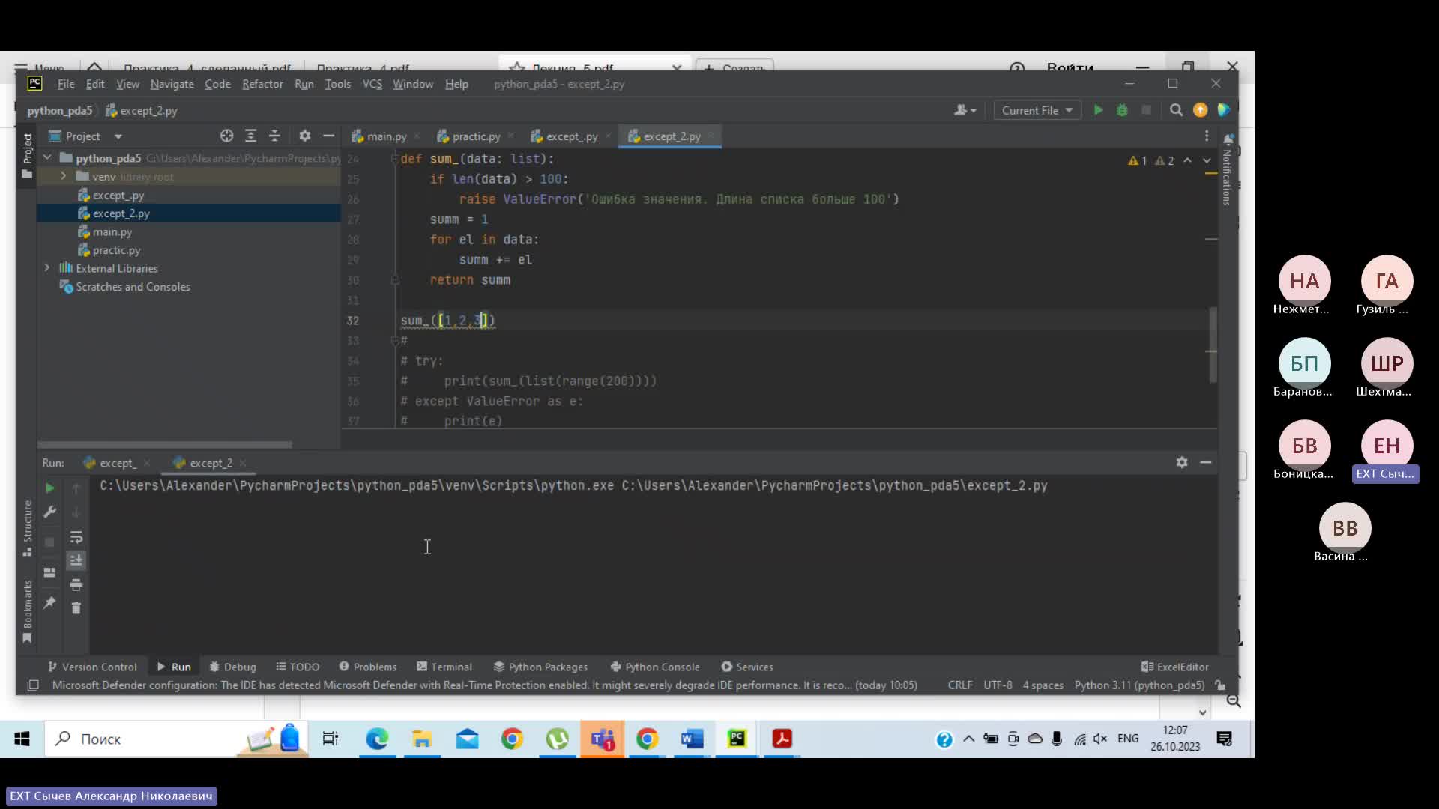Open TODO tool window
Viewport: 1439px width, 809px height.
tap(298, 667)
